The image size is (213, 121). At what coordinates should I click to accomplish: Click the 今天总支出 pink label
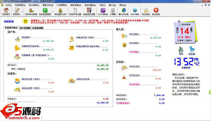(134, 84)
